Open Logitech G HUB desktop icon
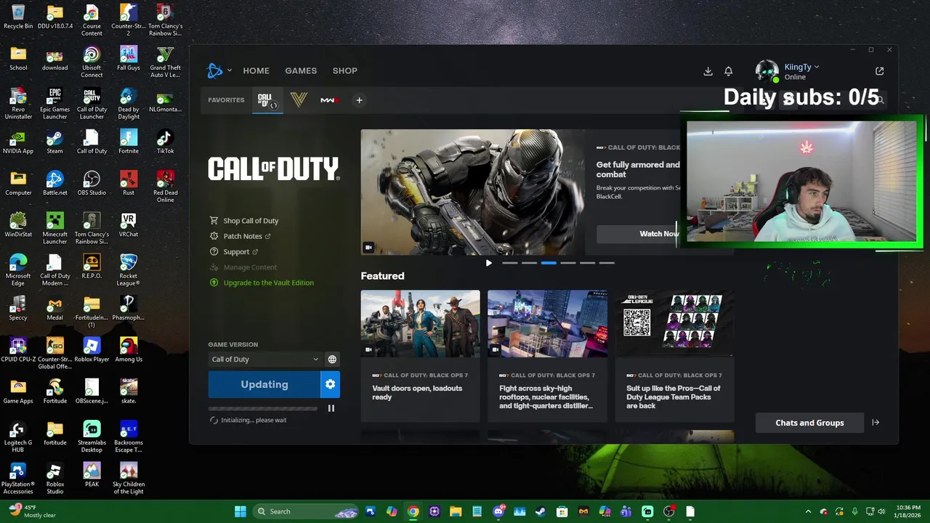Image resolution: width=930 pixels, height=523 pixels. [18, 436]
